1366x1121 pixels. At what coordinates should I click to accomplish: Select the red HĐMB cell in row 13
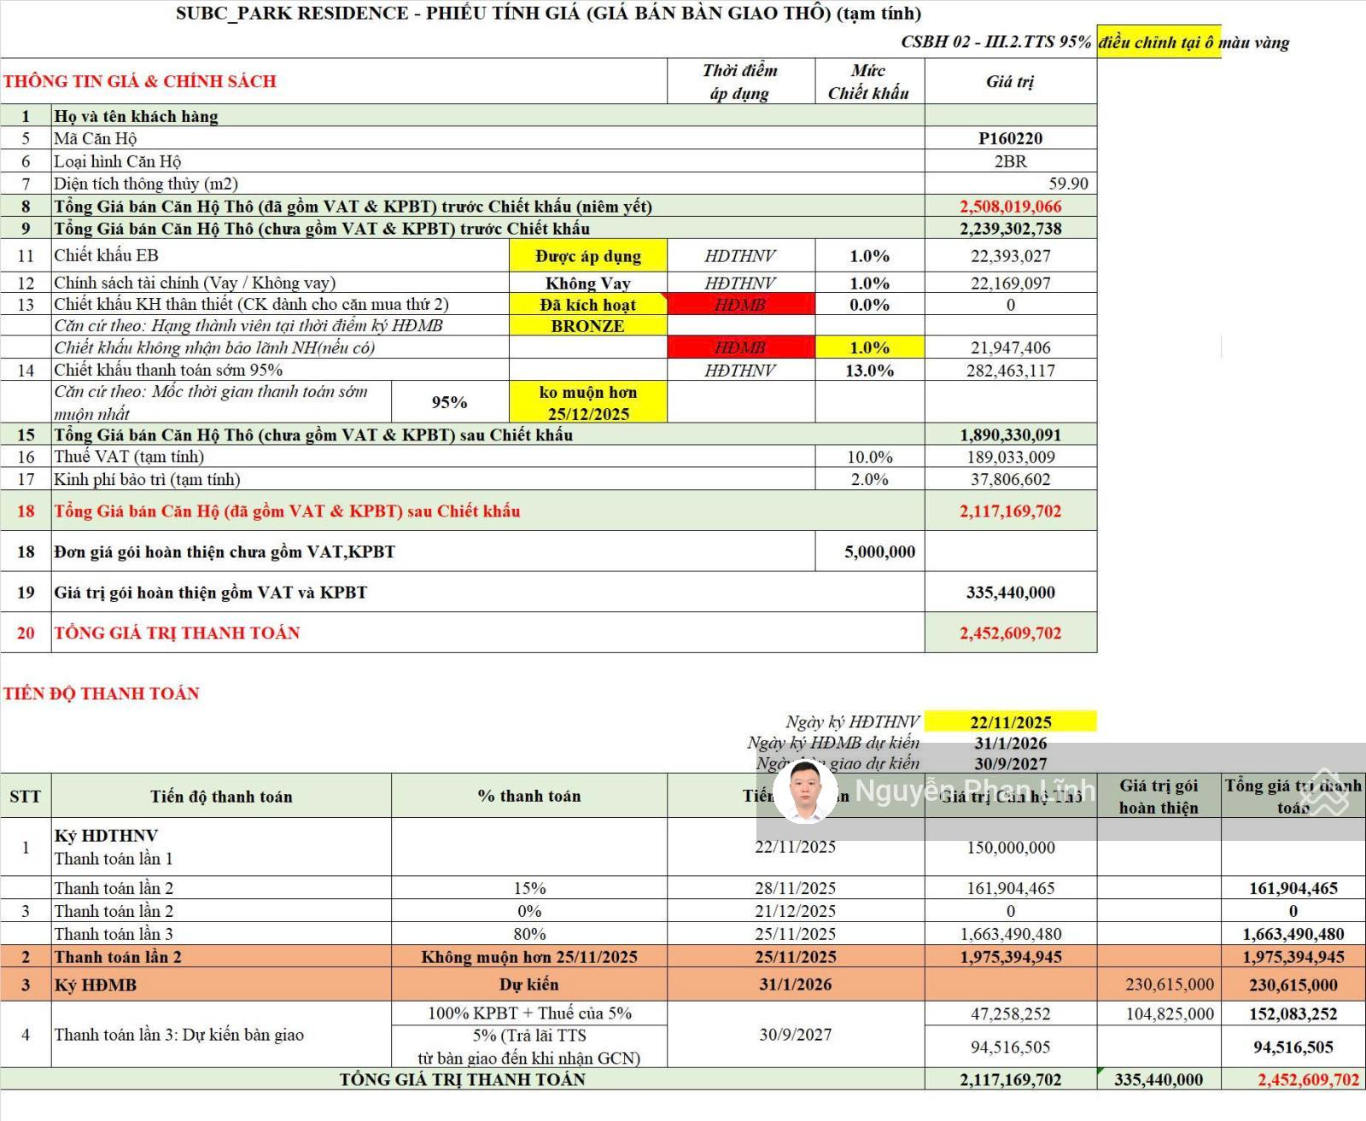[x=740, y=305]
